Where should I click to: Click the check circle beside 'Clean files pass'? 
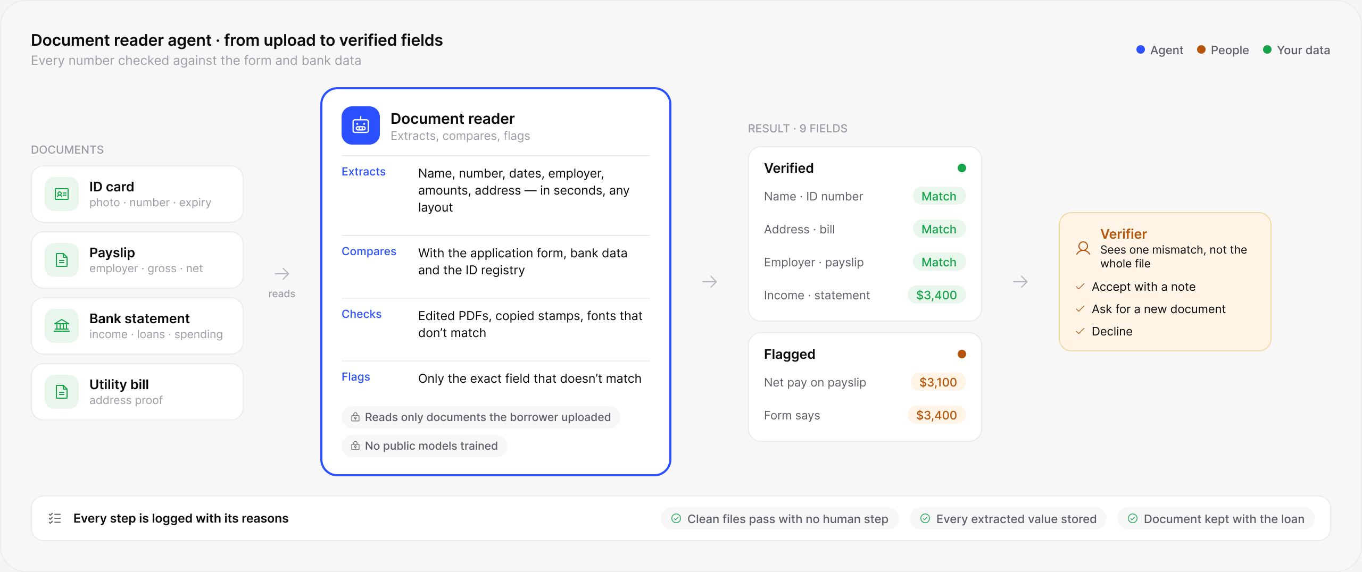[676, 518]
